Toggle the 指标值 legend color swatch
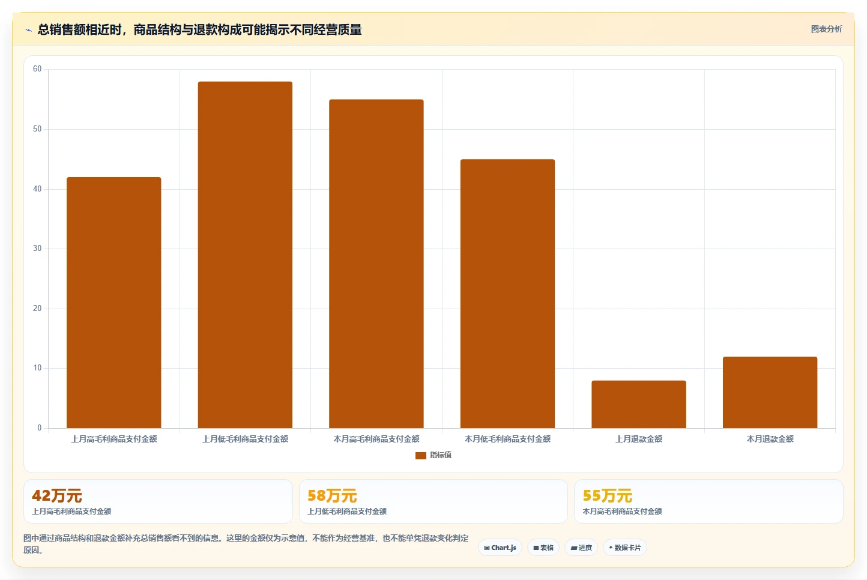This screenshot has height=580, width=867. 420,455
